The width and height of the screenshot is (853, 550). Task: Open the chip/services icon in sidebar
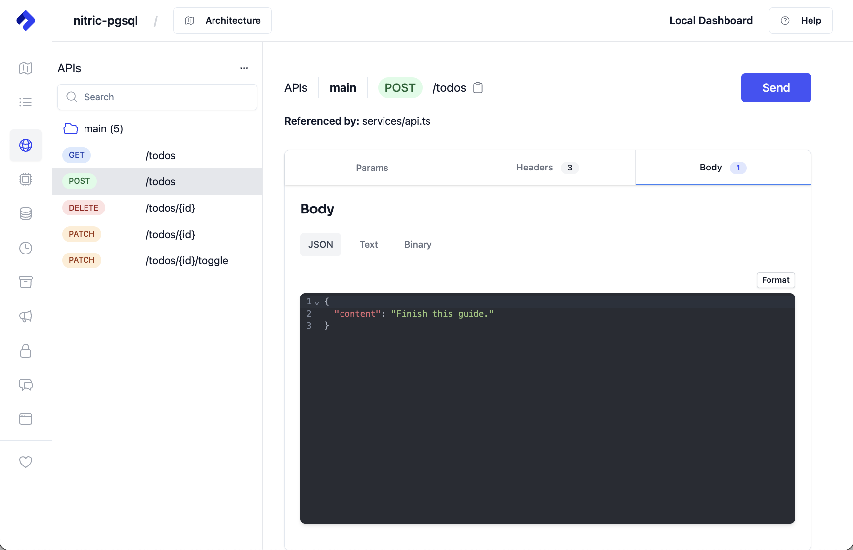pyautogui.click(x=26, y=179)
